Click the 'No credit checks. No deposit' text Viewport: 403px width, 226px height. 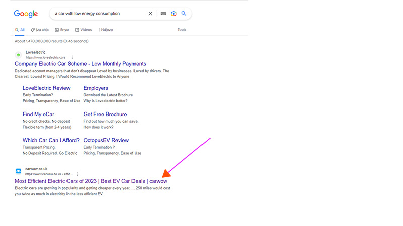[46, 121]
